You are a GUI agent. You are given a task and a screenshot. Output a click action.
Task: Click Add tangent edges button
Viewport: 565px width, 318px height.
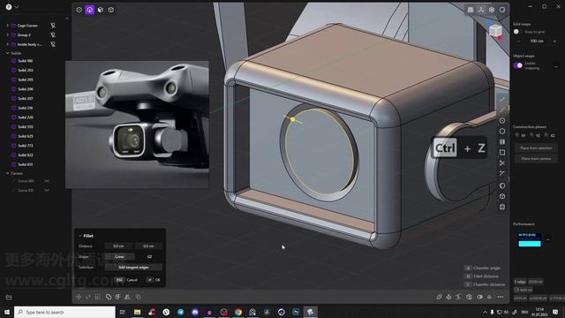tap(133, 267)
